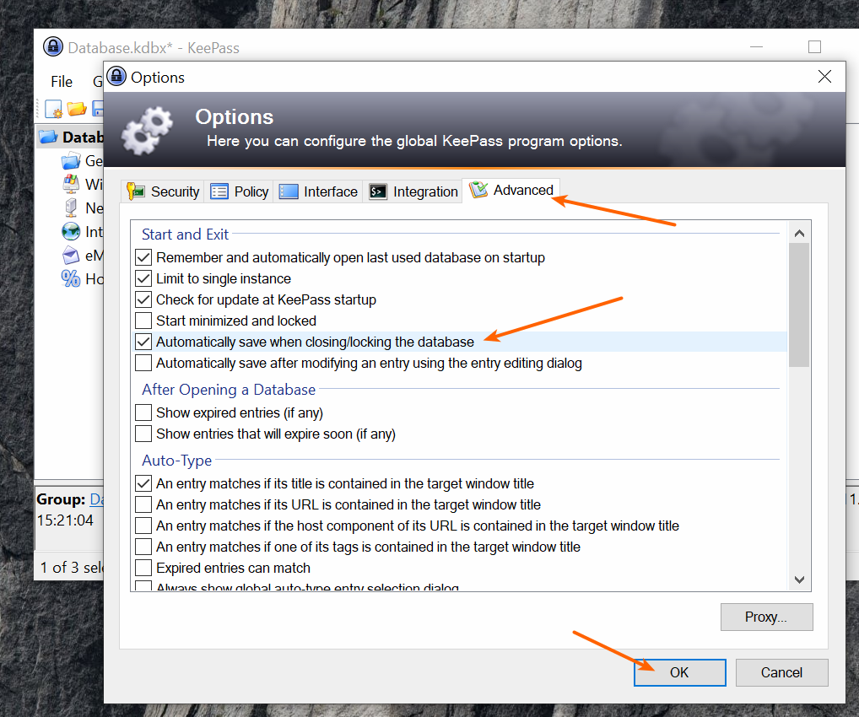Viewport: 859px width, 717px height.
Task: Select the General group folder icon
Action: [x=72, y=160]
